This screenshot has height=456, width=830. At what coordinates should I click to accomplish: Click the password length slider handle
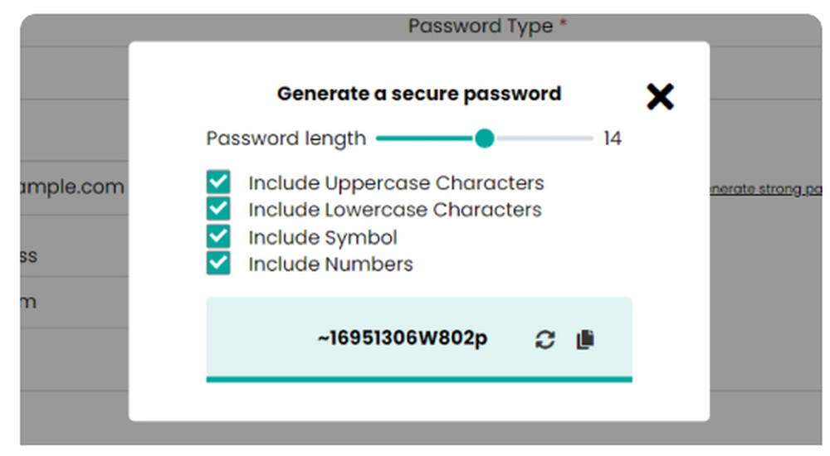click(485, 138)
